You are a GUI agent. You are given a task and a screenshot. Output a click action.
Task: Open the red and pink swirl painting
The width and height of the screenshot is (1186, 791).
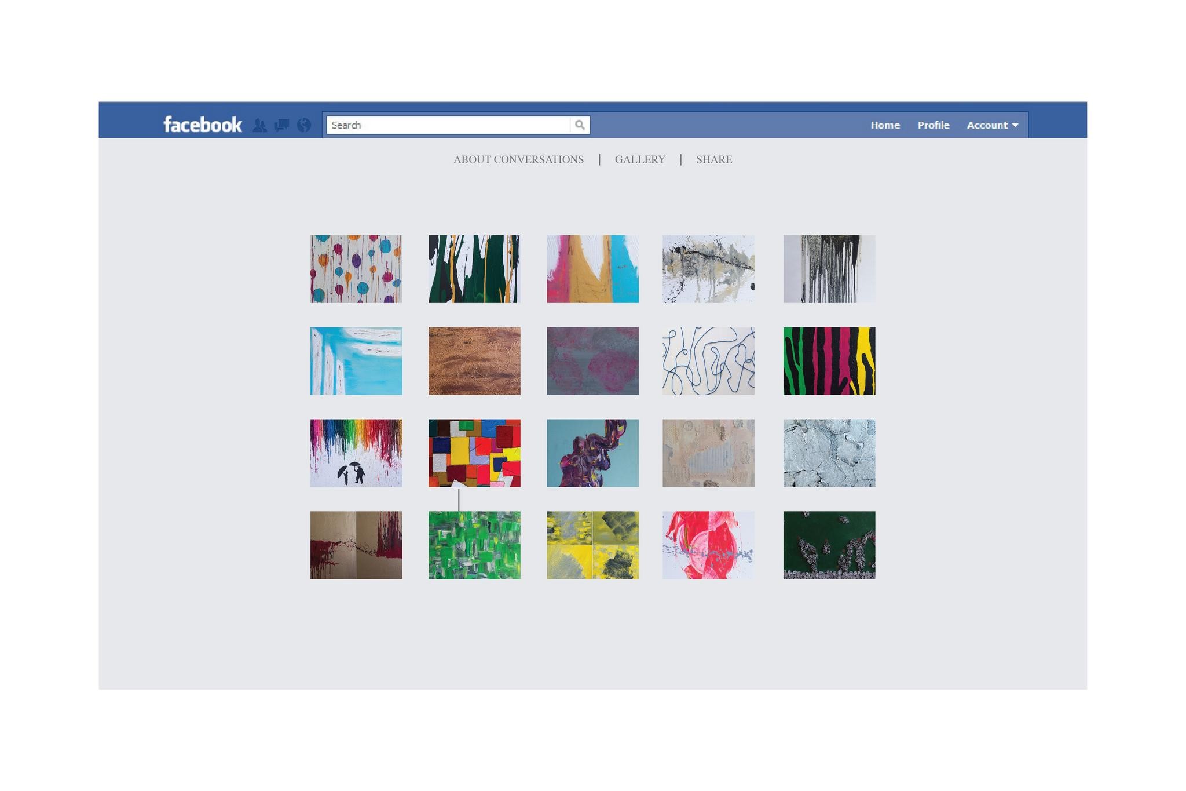[x=708, y=545]
